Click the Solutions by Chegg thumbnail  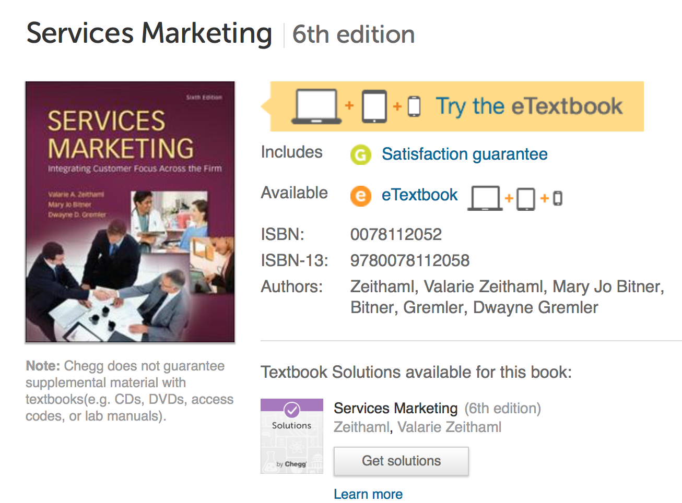292,436
